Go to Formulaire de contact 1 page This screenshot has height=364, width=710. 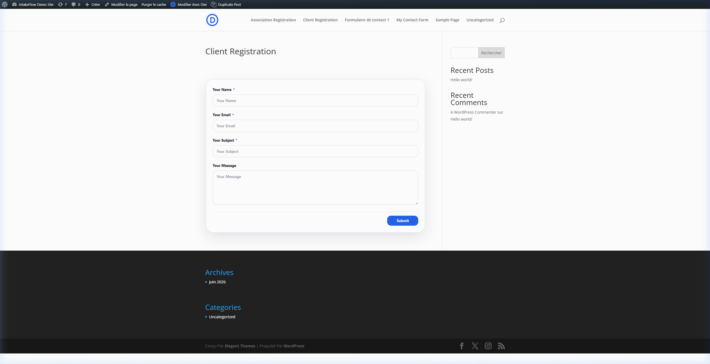367,20
